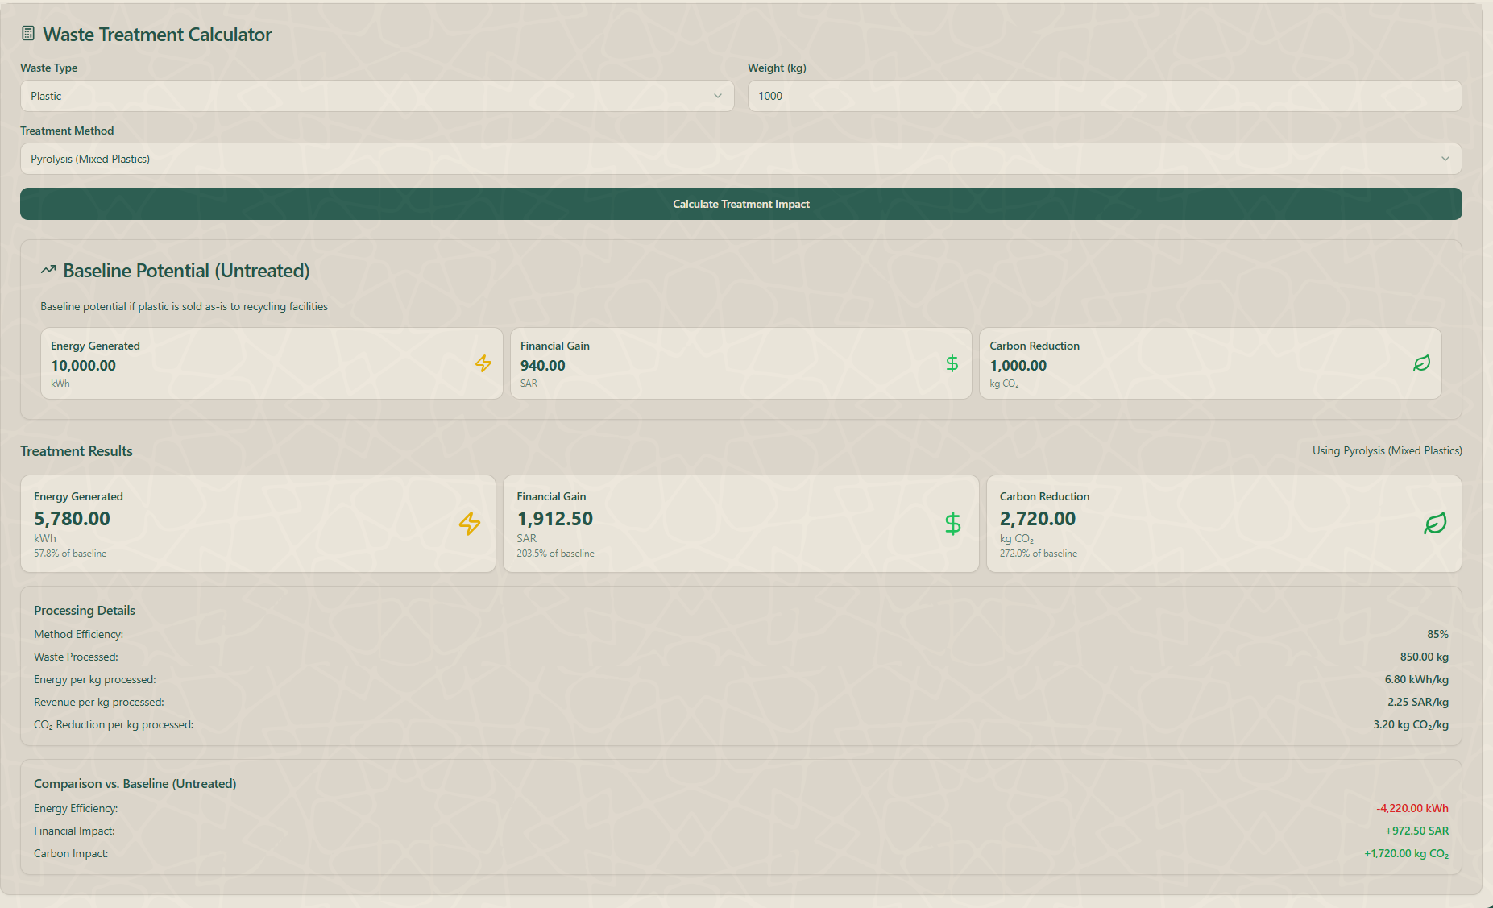Click the lightning bolt icon in baseline Energy card
Image resolution: width=1493 pixels, height=908 pixels.
pos(483,363)
